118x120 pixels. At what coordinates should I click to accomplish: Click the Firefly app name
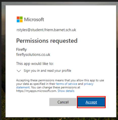tap(21, 49)
